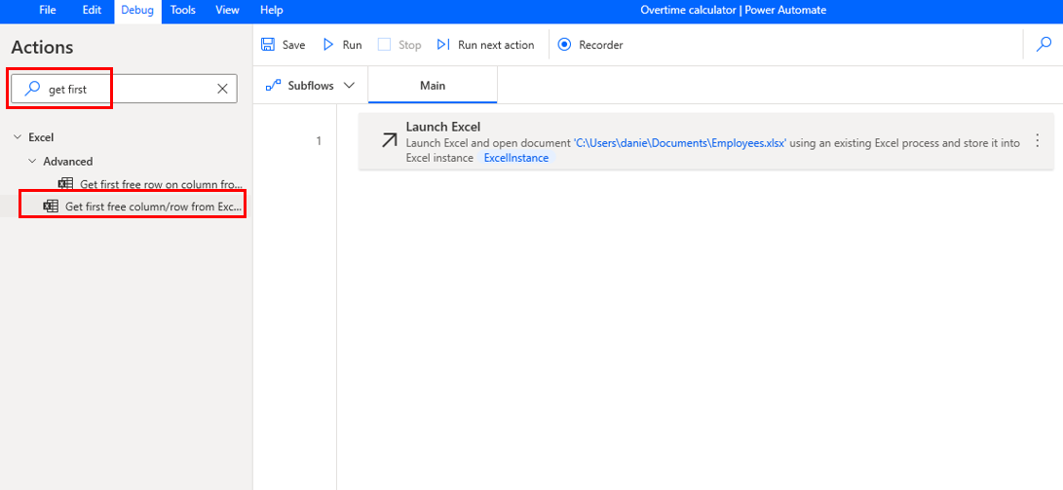The width and height of the screenshot is (1063, 490).
Task: Select the Excel tree item label
Action: coord(41,137)
